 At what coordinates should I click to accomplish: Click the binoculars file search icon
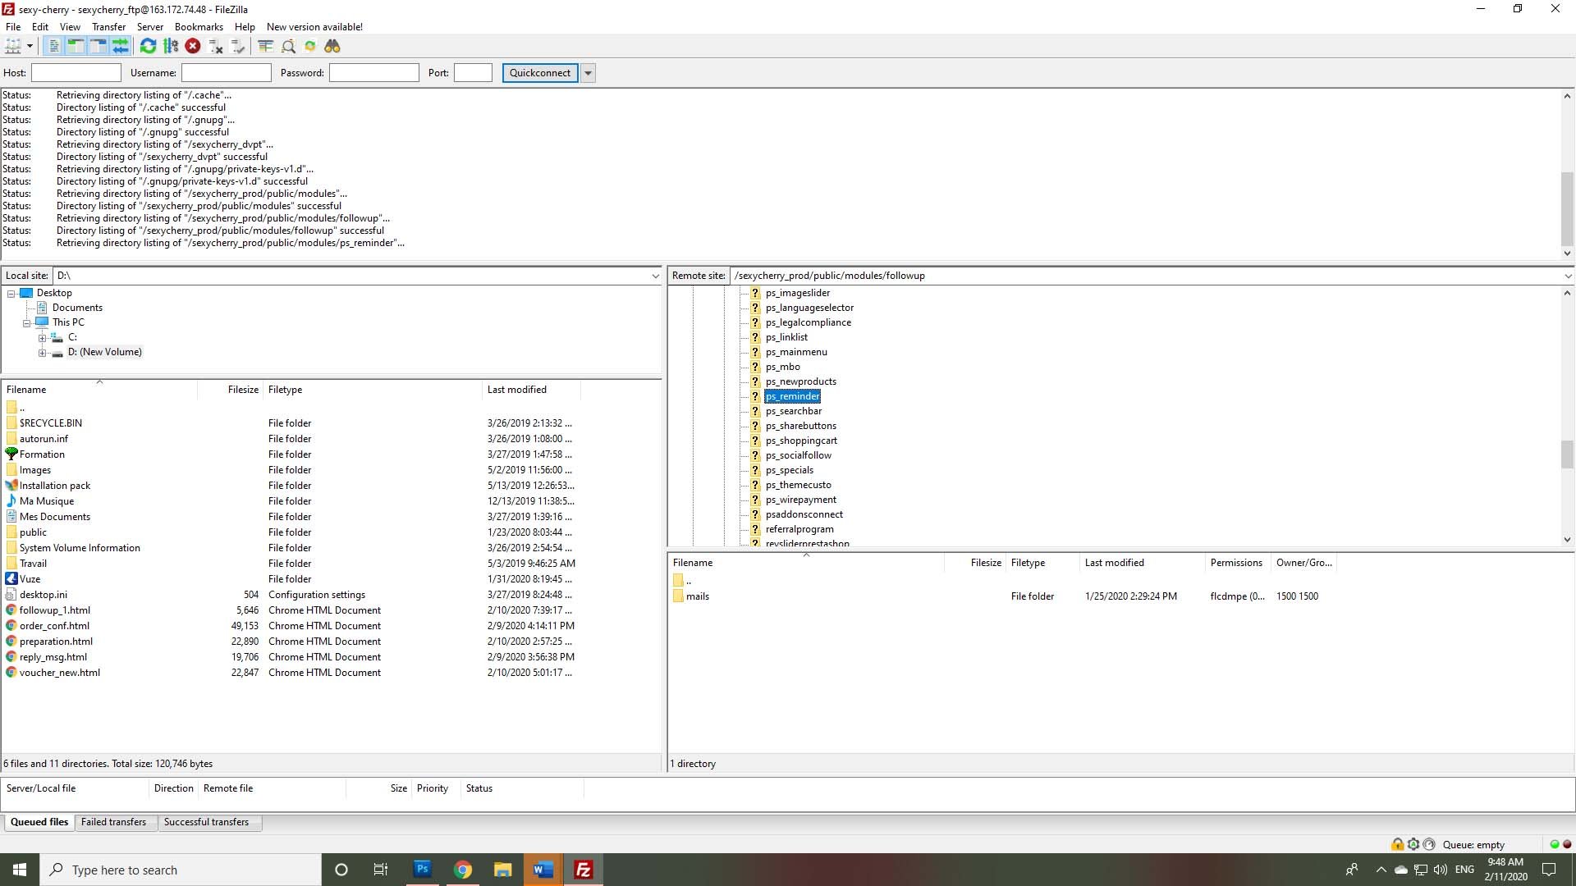332,47
